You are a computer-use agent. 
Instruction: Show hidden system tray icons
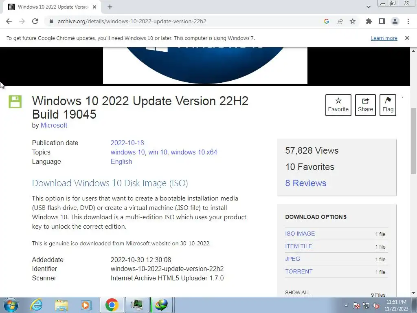coord(346,305)
